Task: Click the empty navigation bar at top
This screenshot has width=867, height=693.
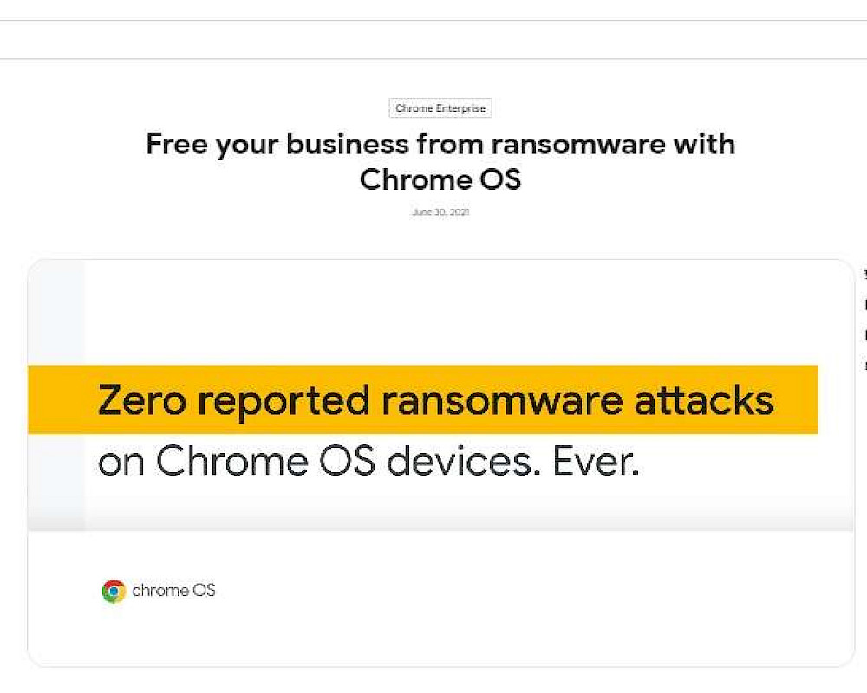Action: click(x=433, y=40)
